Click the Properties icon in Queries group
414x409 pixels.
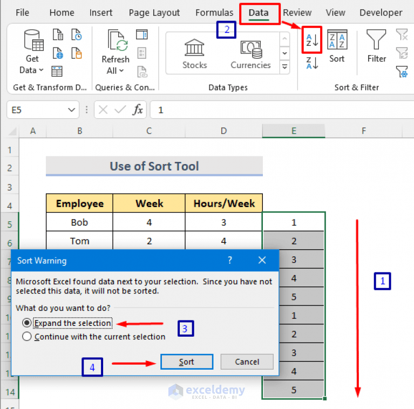click(x=142, y=53)
